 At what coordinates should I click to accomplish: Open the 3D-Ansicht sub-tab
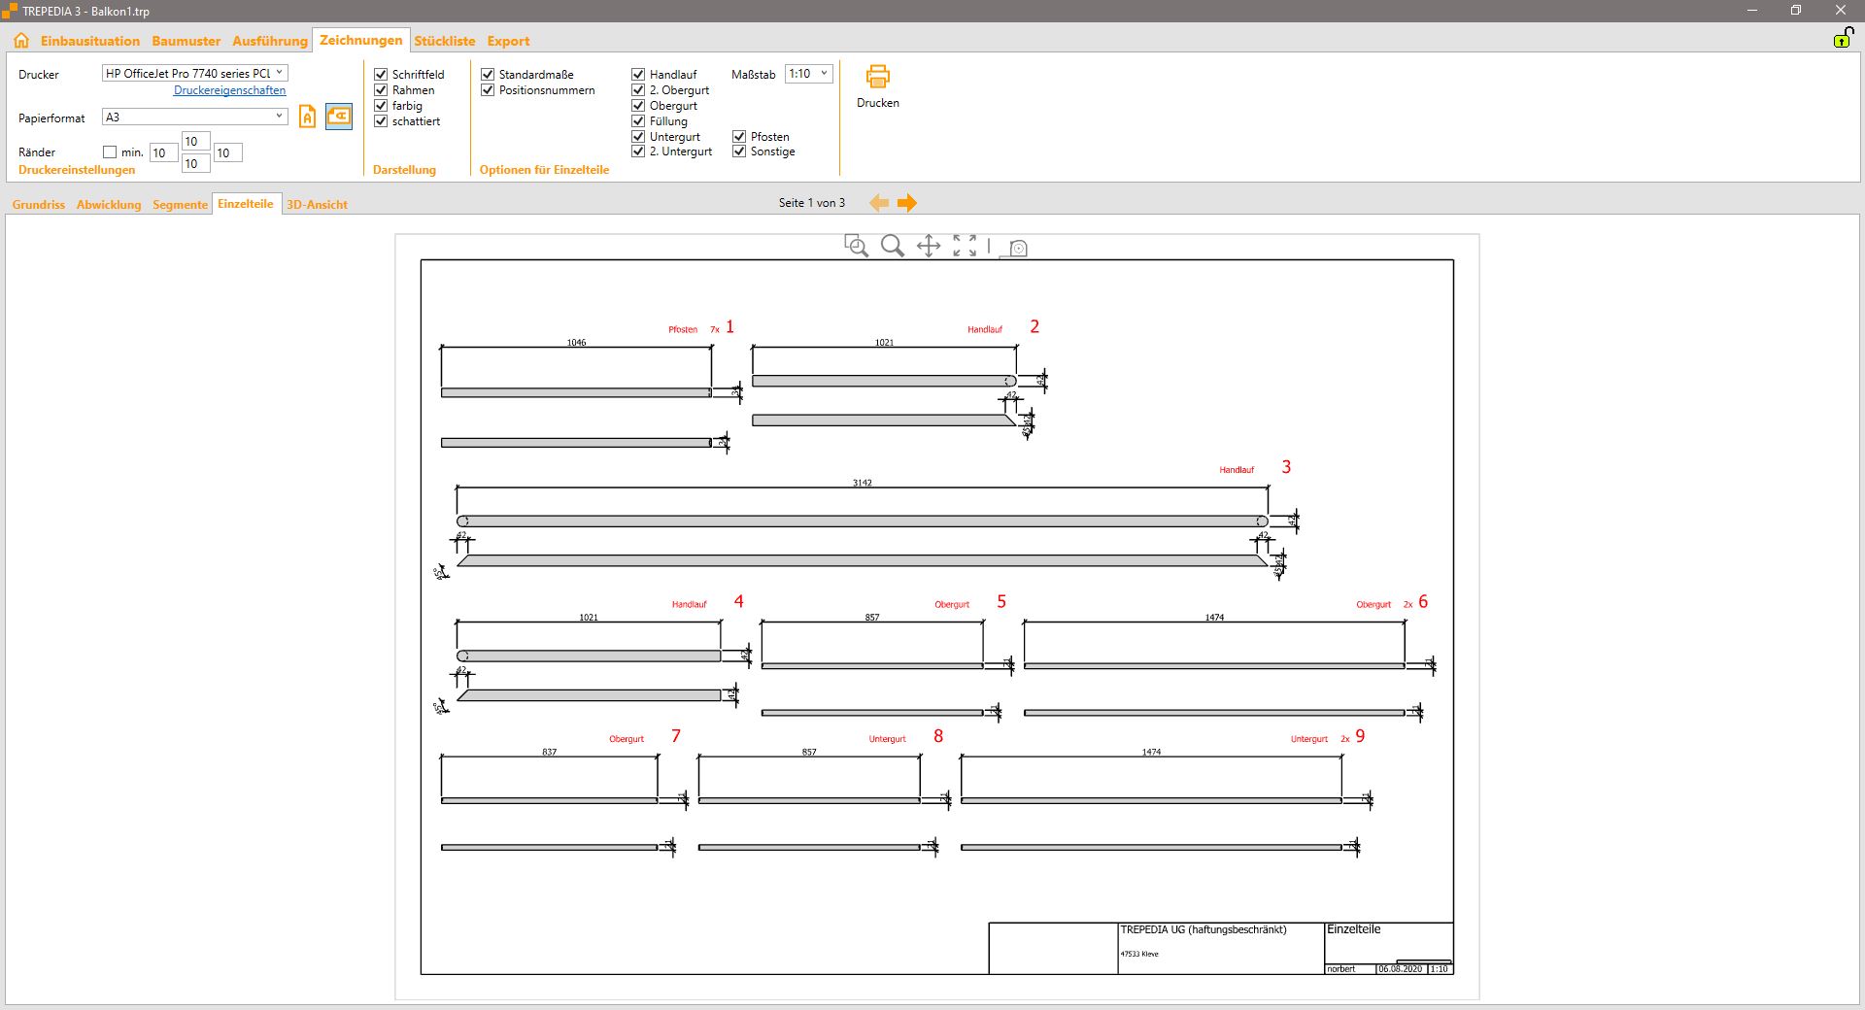[x=317, y=205]
